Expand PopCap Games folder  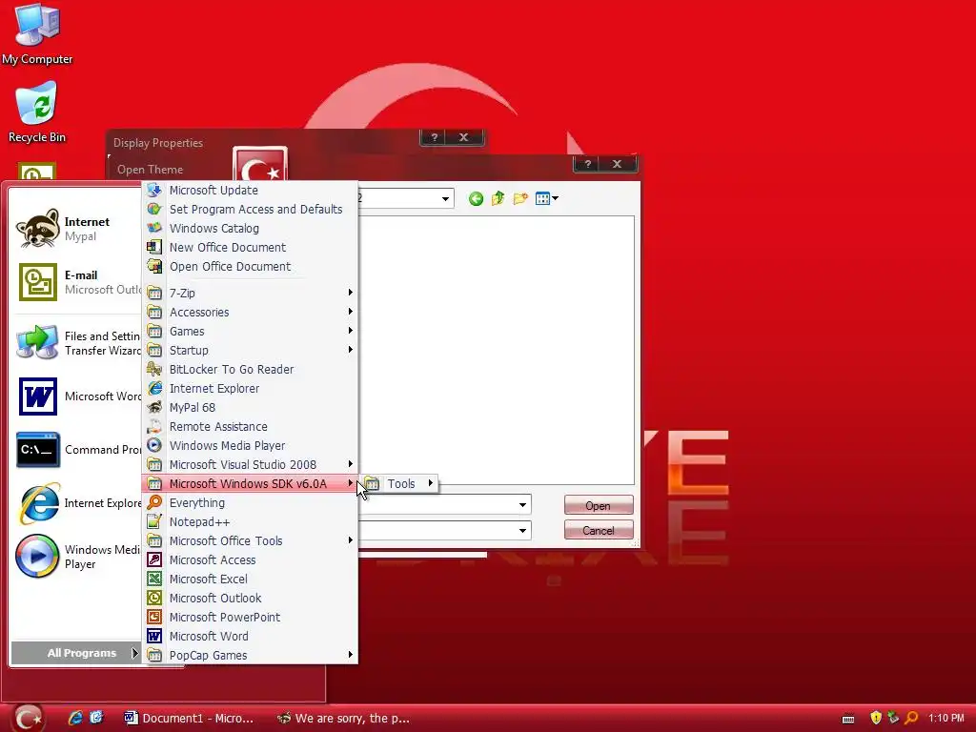(251, 656)
